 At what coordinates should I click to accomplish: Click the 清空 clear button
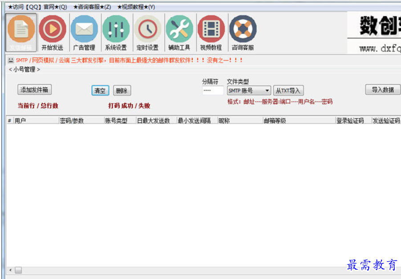coord(100,90)
